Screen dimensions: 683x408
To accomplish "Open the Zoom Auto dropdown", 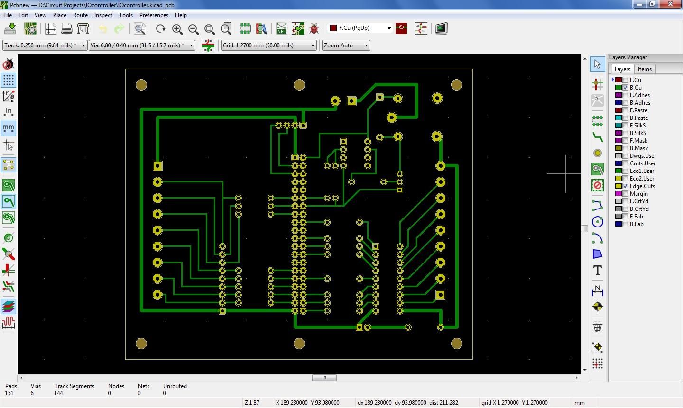I will [x=366, y=45].
